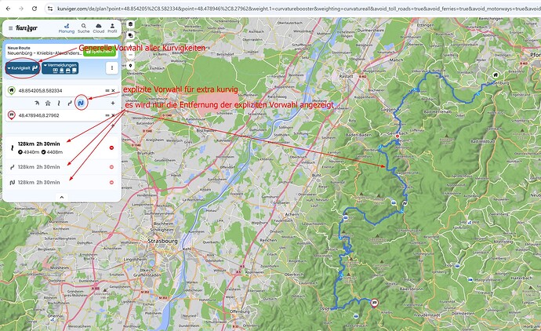The height and width of the screenshot is (331, 541).
Task: Select the curvy segment option
Action: [x=70, y=103]
